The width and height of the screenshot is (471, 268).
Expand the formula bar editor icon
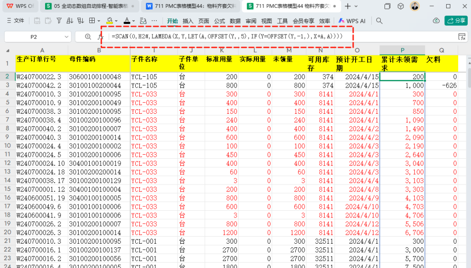coord(462,37)
